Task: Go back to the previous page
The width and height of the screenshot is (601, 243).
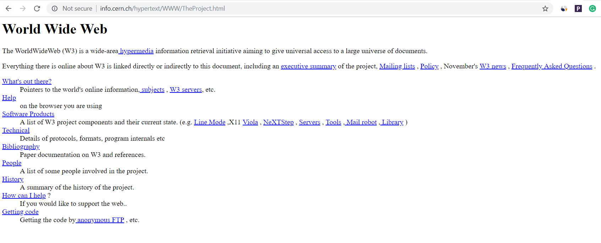Action: [x=9, y=9]
